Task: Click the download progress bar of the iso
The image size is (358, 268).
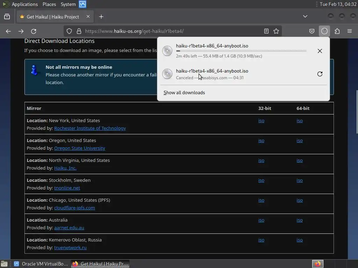Action: (241, 51)
